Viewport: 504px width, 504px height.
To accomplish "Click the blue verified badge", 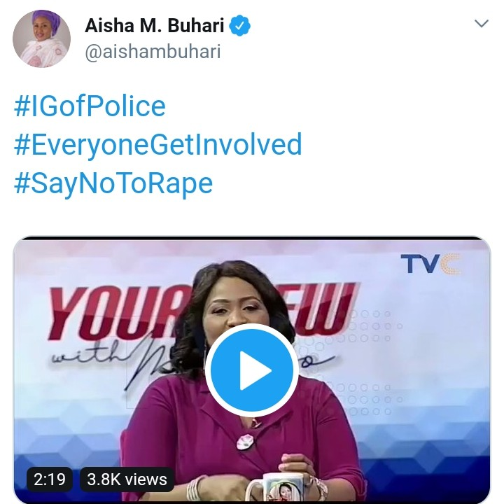I will 240,27.
